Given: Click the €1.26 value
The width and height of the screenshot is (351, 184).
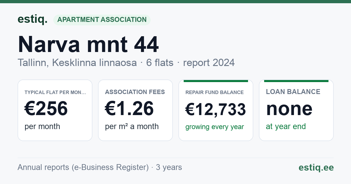Looking at the screenshot, I should click(129, 108).
